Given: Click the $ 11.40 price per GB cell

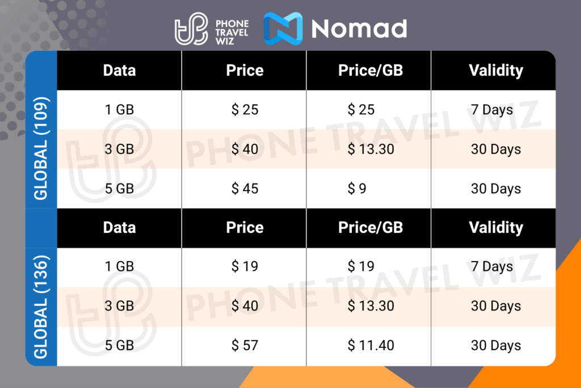Looking at the screenshot, I should click(371, 346).
